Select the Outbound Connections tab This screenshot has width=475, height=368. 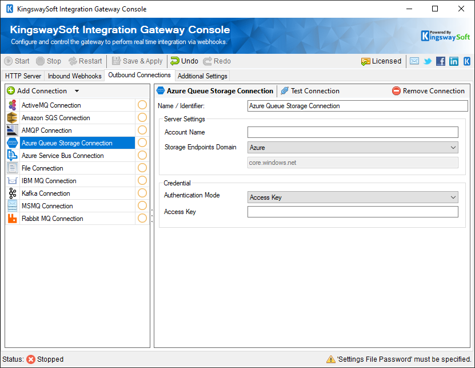pyautogui.click(x=139, y=75)
